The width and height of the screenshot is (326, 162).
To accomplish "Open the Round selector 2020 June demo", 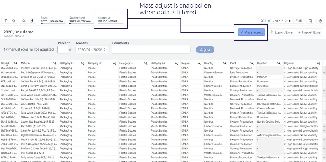I will coord(53,19).
